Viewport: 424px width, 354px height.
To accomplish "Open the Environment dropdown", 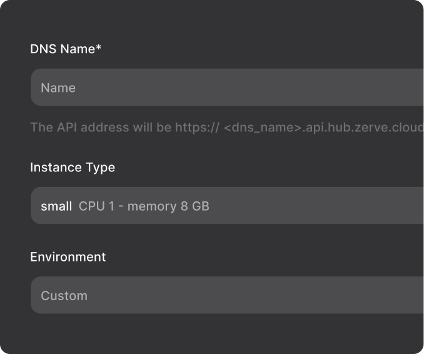I will click(250, 295).
